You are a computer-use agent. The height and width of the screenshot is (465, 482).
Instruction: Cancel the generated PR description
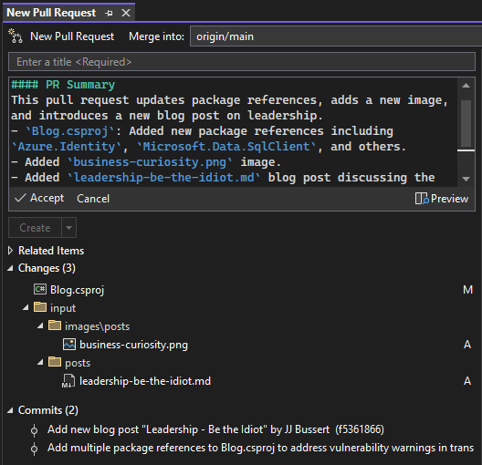click(93, 199)
